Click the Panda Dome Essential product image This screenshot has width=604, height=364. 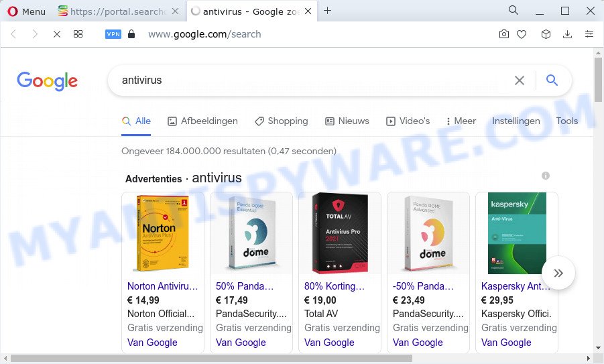[x=251, y=233]
